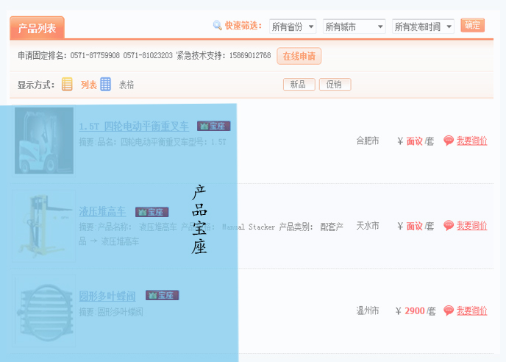Switch display mode to 列表

88,85
